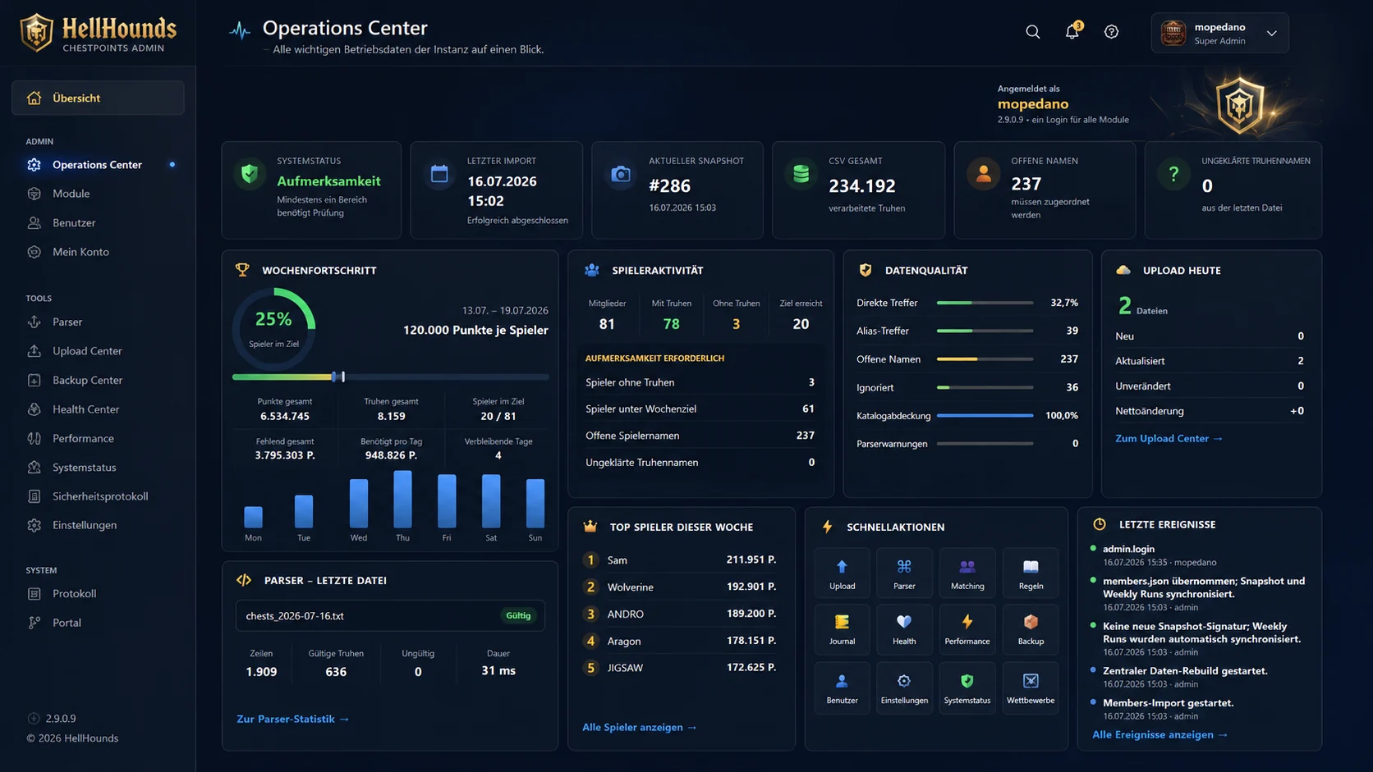This screenshot has height=772, width=1373.
Task: Click the chests_2026-07-16.txt file field
Action: pyautogui.click(x=390, y=615)
